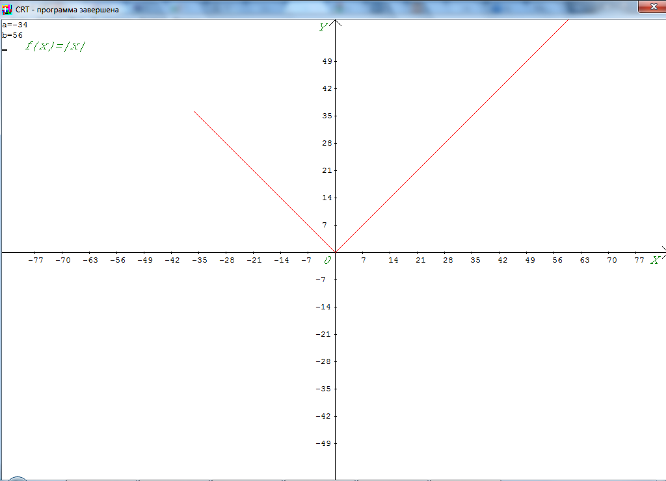Click the 77 label on X axis
This screenshot has height=481, width=666.
[639, 260]
